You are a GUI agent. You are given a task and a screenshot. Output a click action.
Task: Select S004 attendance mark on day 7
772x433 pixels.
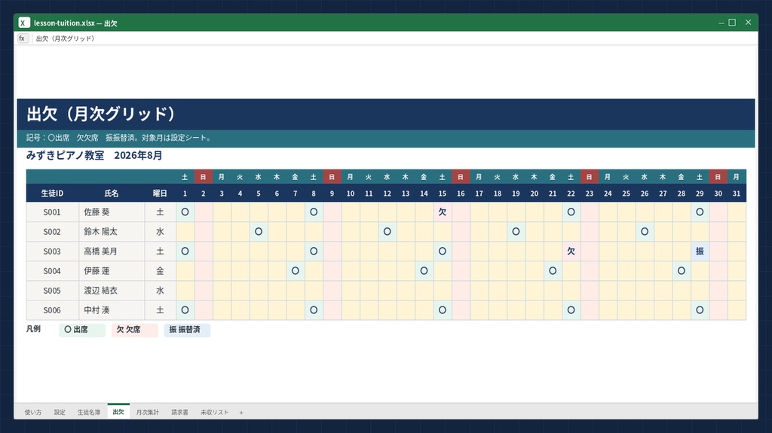tap(296, 271)
